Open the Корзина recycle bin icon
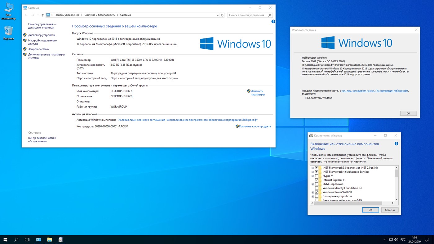Viewport: 434px width, 244px height. pyautogui.click(x=8, y=33)
